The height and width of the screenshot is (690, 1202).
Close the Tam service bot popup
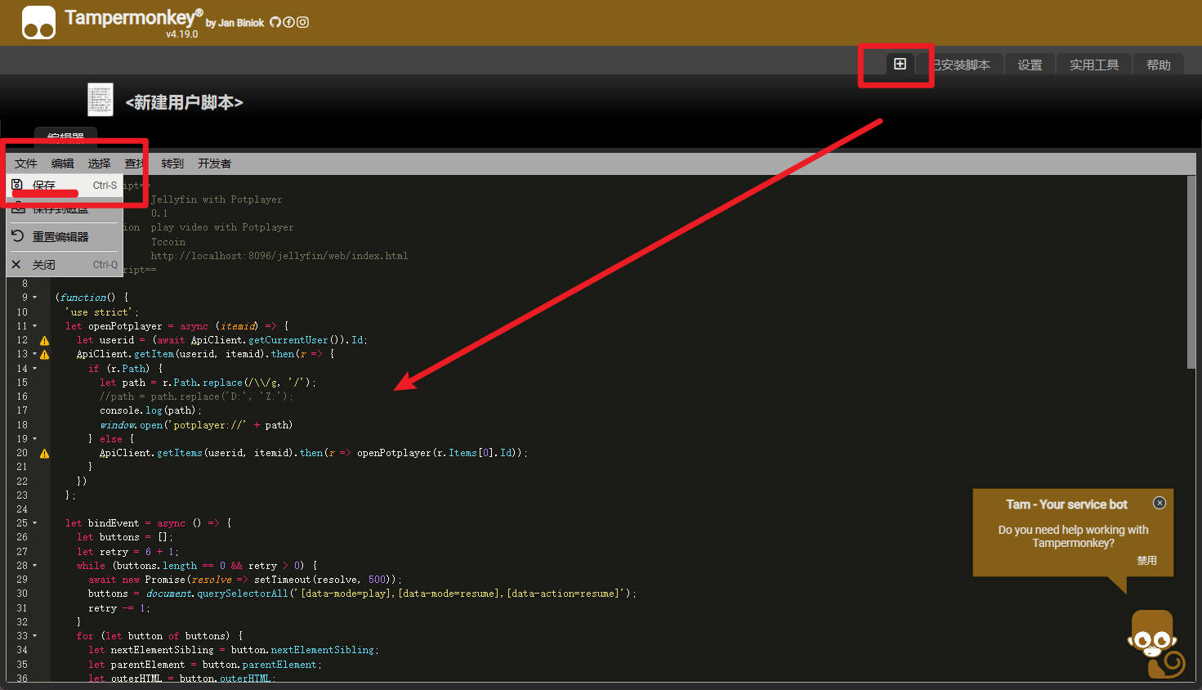1159,503
